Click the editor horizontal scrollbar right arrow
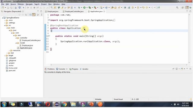 [x=187, y=65]
